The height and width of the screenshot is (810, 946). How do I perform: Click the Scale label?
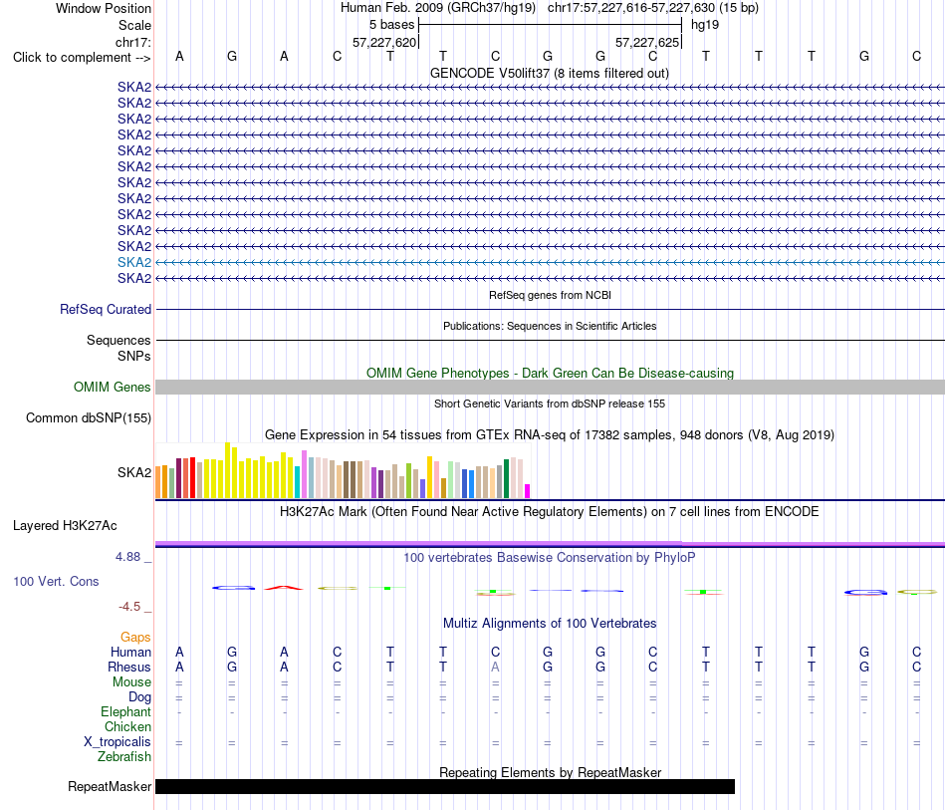pos(134,25)
